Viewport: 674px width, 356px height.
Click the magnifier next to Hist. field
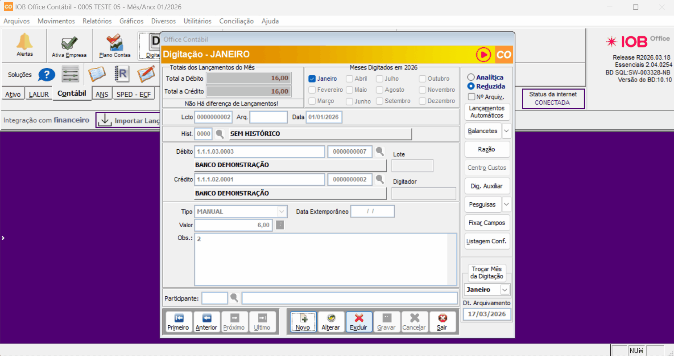220,133
